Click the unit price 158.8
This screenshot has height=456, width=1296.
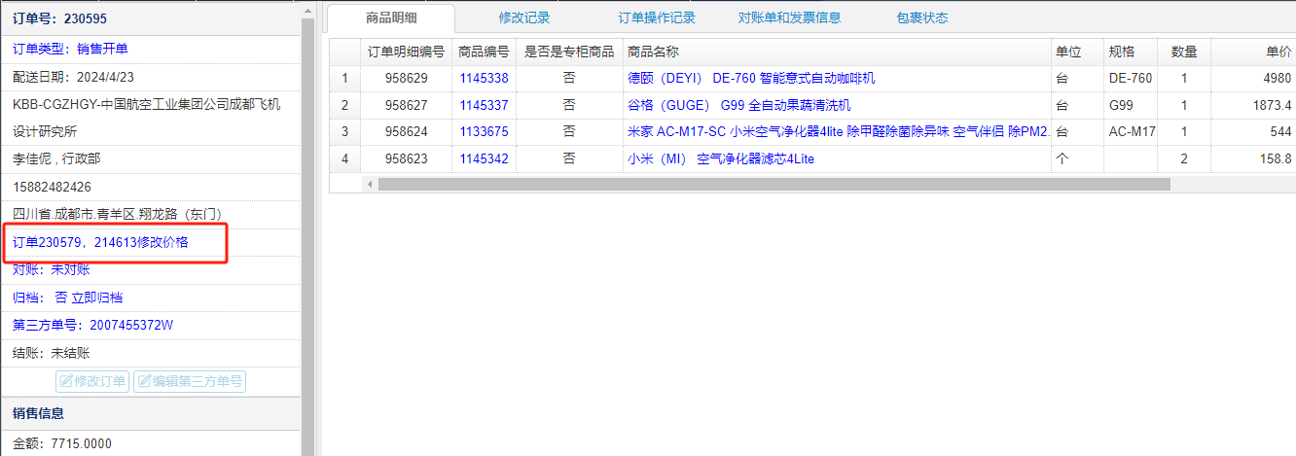1276,158
